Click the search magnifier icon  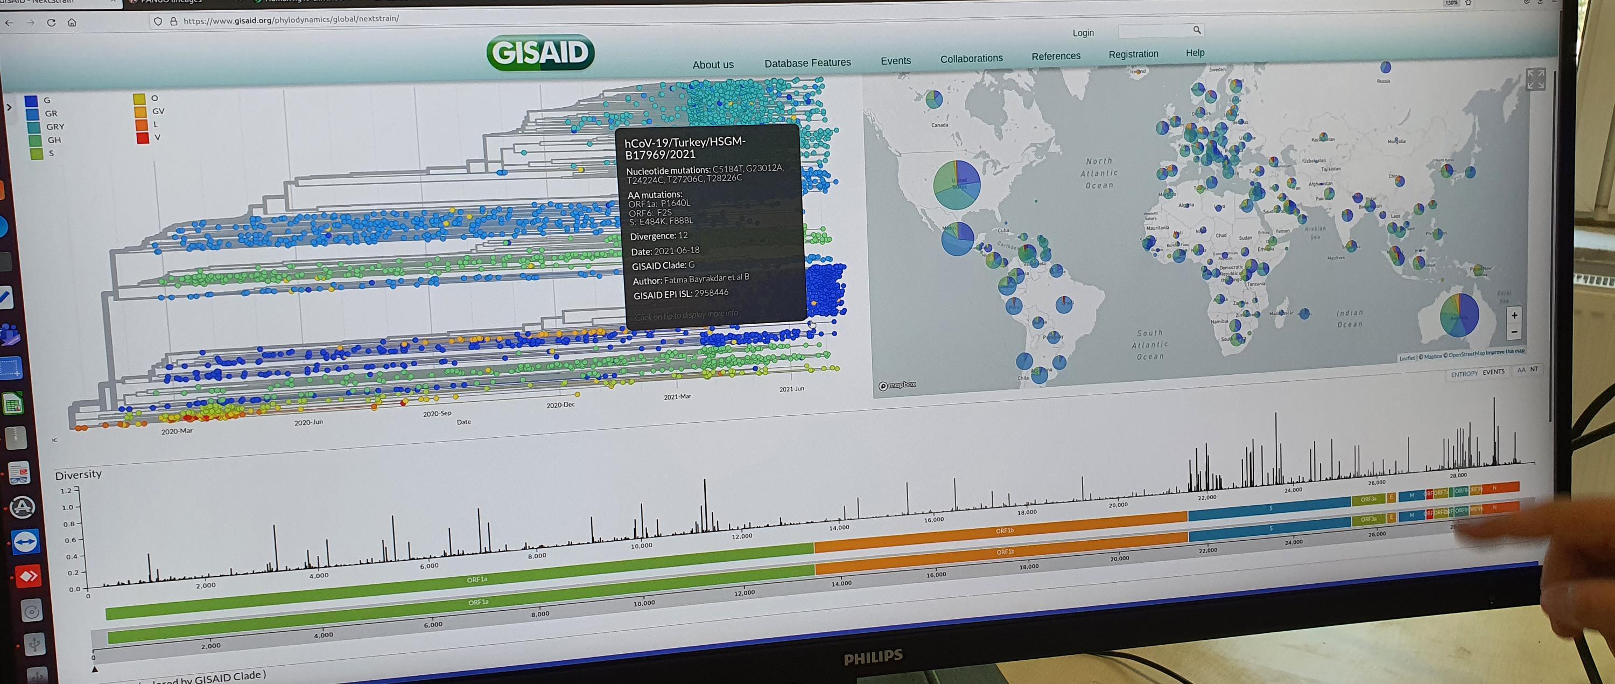pyautogui.click(x=1196, y=30)
